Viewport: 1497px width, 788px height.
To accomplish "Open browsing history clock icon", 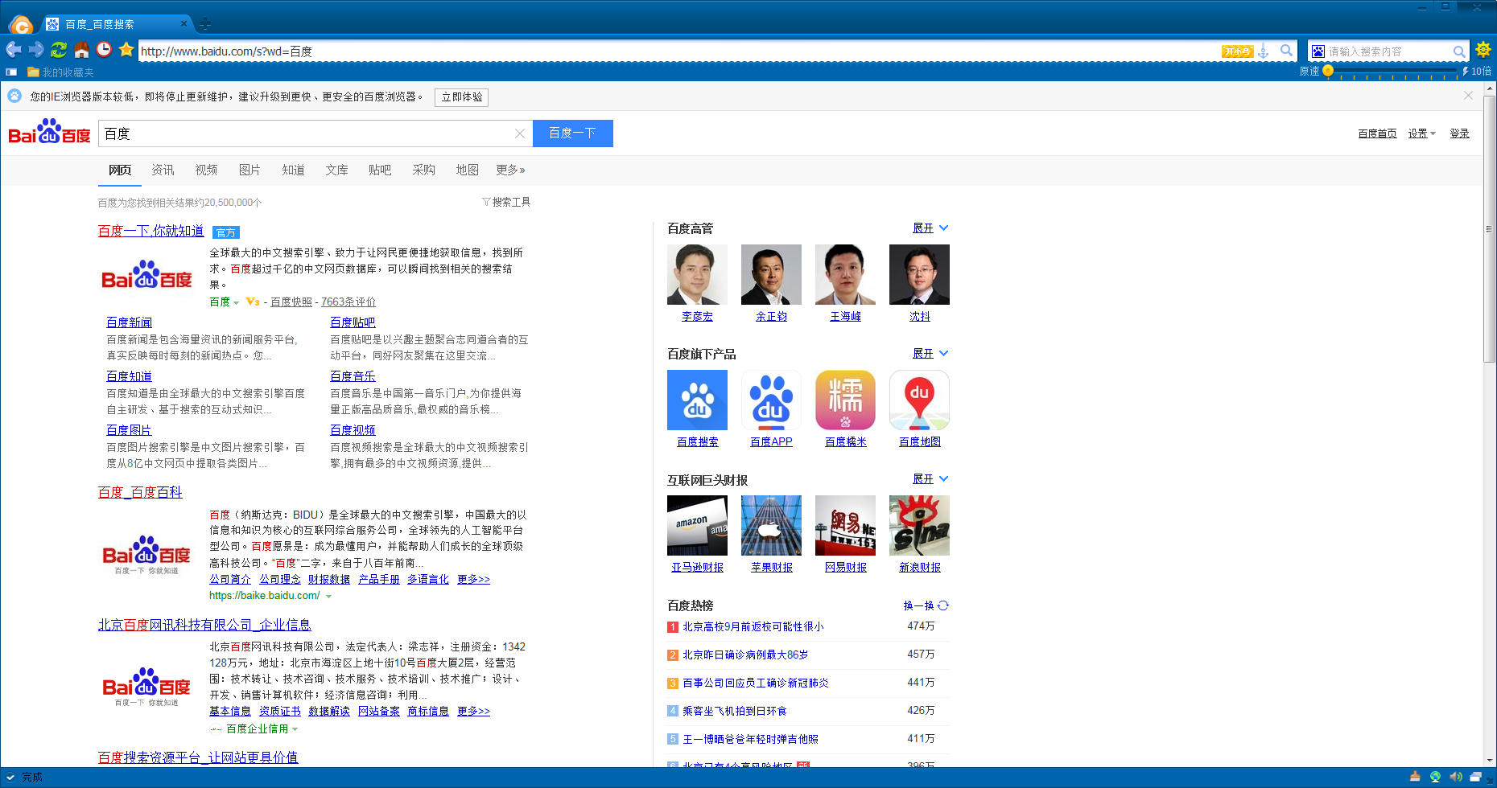I will [x=104, y=50].
